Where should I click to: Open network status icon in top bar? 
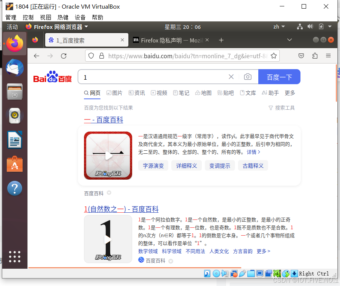[x=300, y=27]
